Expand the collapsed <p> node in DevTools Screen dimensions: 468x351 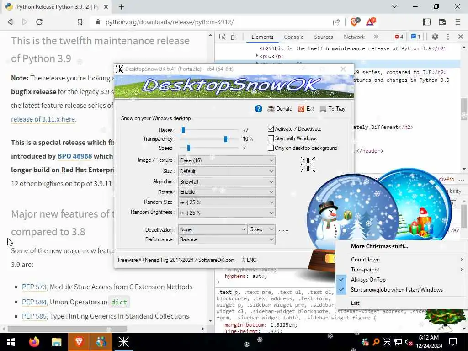(257, 56)
